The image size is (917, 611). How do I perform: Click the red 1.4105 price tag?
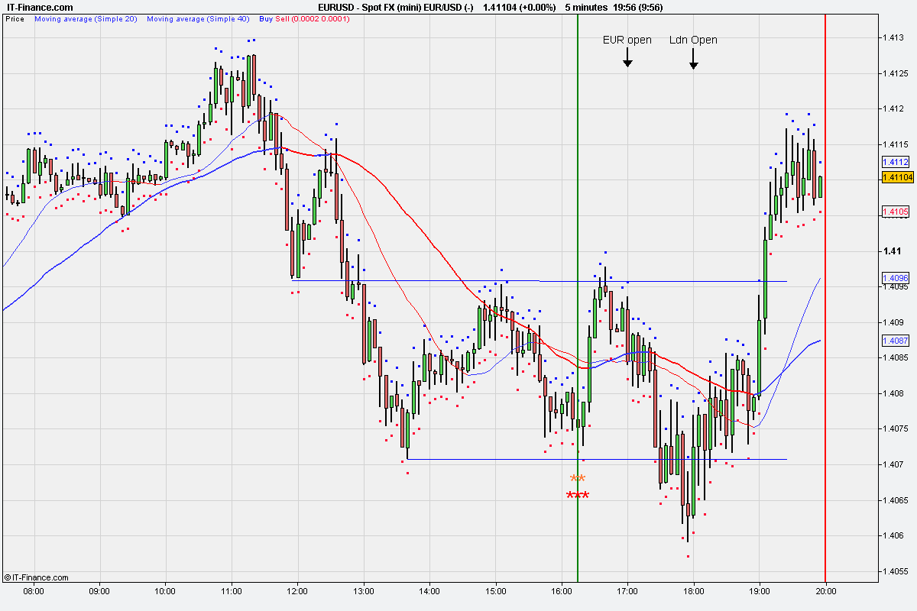(895, 212)
